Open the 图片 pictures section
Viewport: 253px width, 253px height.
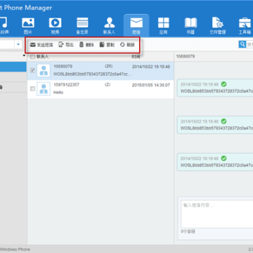(28, 25)
